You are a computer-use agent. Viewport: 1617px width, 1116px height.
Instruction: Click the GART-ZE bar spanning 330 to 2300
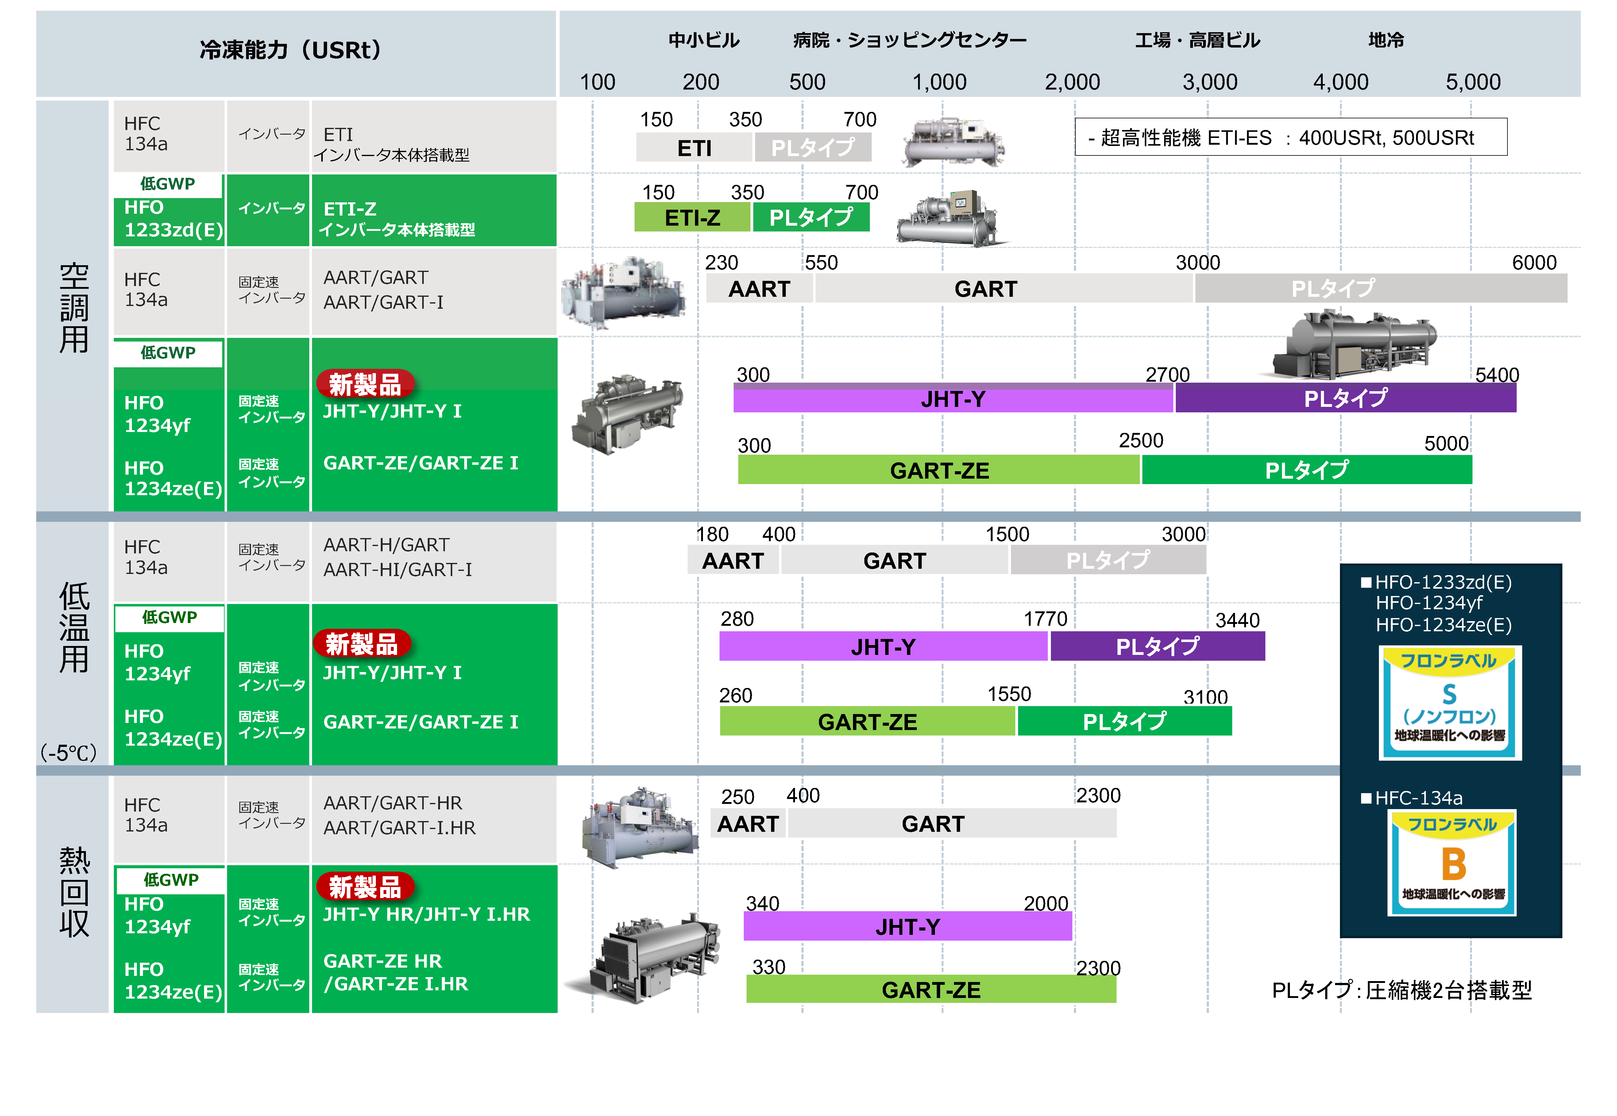931,989
